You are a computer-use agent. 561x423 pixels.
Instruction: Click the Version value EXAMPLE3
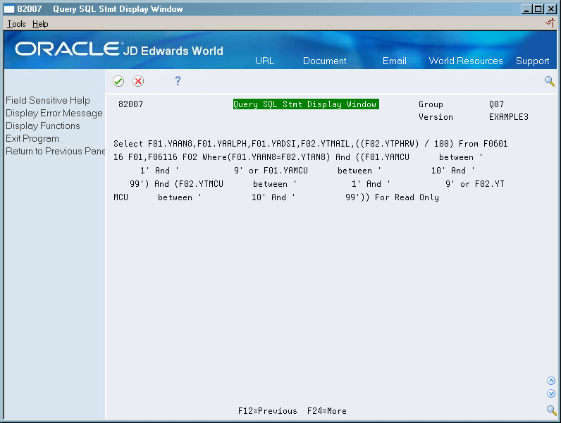tap(508, 117)
